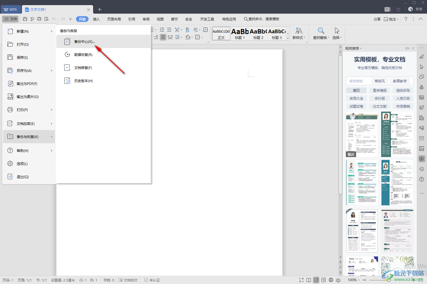Switch to 开发工具 Developer tab
The width and height of the screenshot is (427, 284).
tap(207, 19)
